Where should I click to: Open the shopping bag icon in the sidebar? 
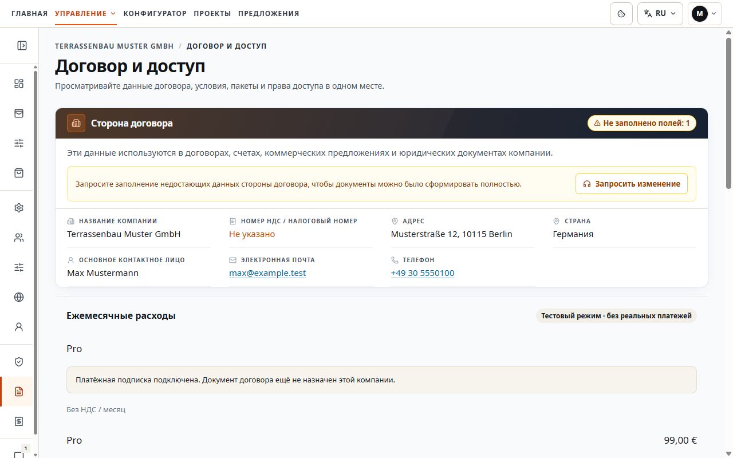(19, 173)
